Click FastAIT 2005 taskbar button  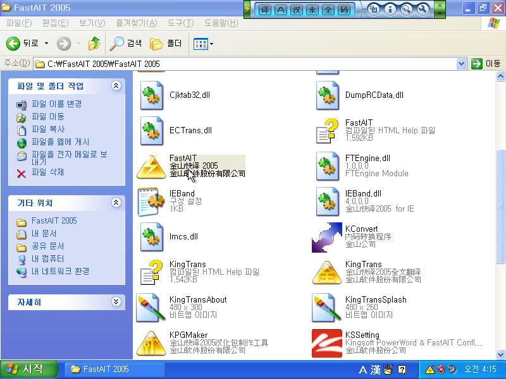[115, 370]
